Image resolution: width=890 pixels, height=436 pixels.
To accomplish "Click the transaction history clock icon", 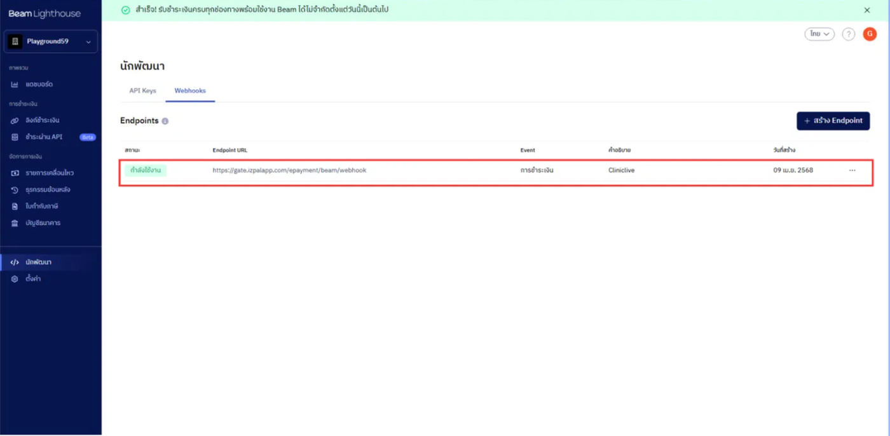I will point(15,189).
